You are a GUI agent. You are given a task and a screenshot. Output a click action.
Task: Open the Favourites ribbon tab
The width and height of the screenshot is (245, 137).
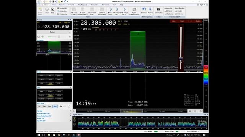click(95, 5)
